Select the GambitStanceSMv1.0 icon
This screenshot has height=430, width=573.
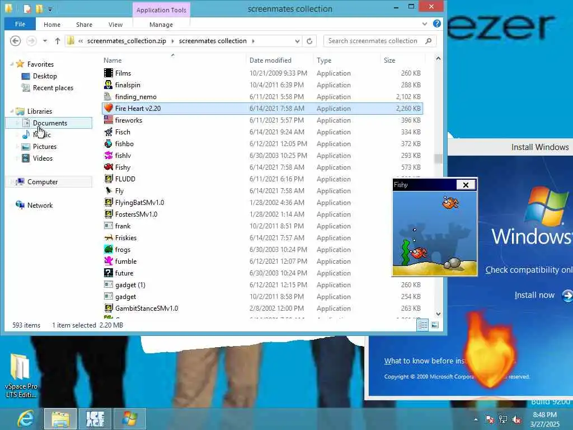(x=108, y=309)
